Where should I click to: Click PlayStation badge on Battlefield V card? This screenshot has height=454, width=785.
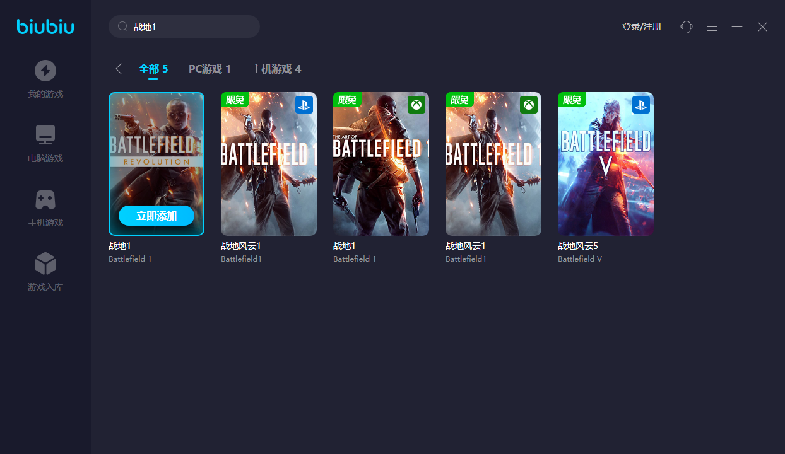641,105
